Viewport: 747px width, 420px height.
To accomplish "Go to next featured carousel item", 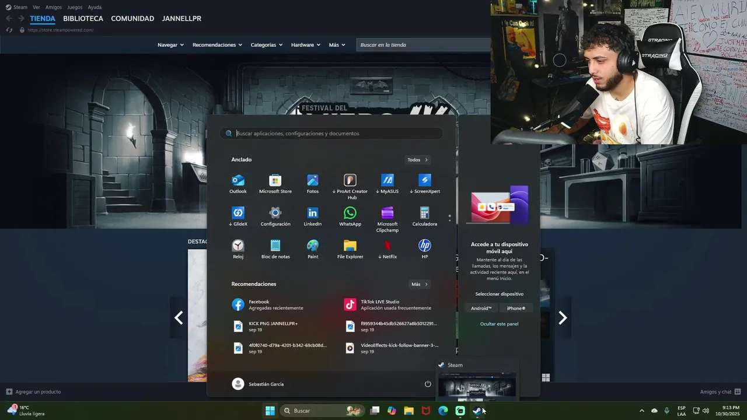I will pyautogui.click(x=563, y=317).
